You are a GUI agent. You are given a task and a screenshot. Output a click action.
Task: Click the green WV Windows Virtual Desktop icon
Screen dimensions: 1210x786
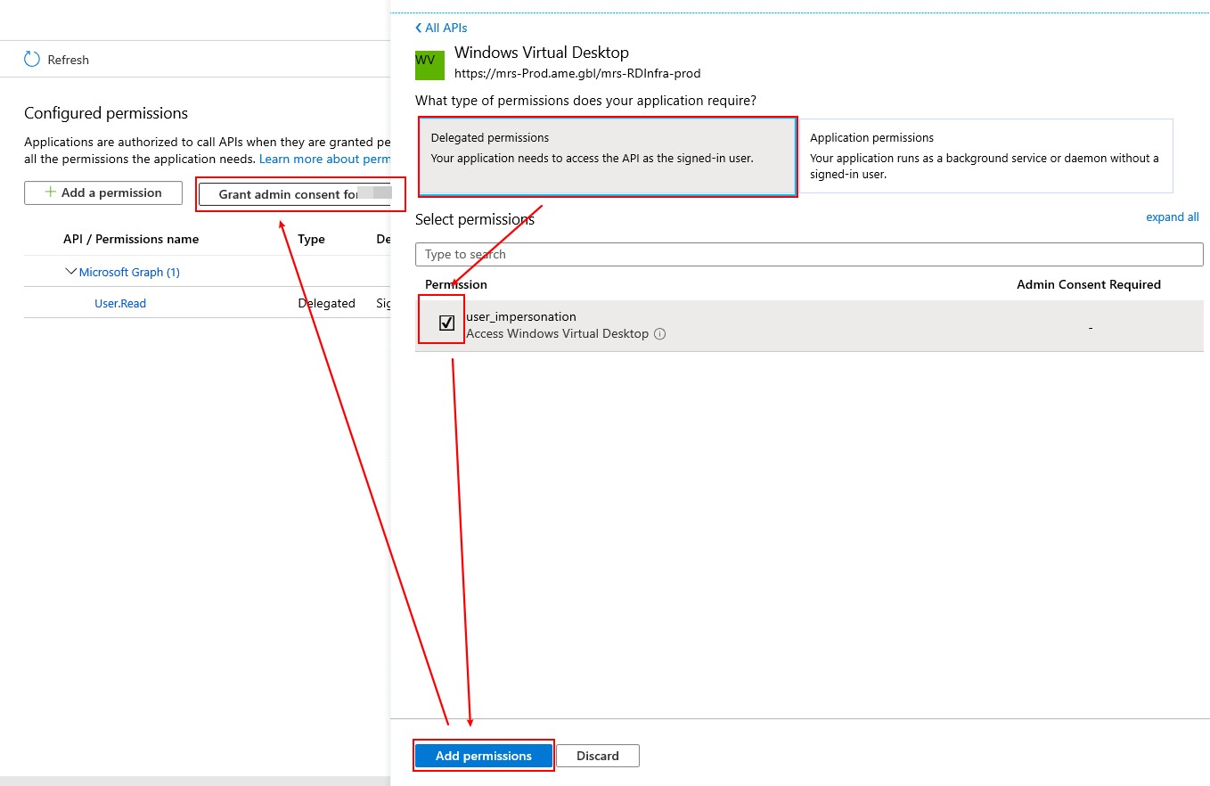(x=429, y=65)
